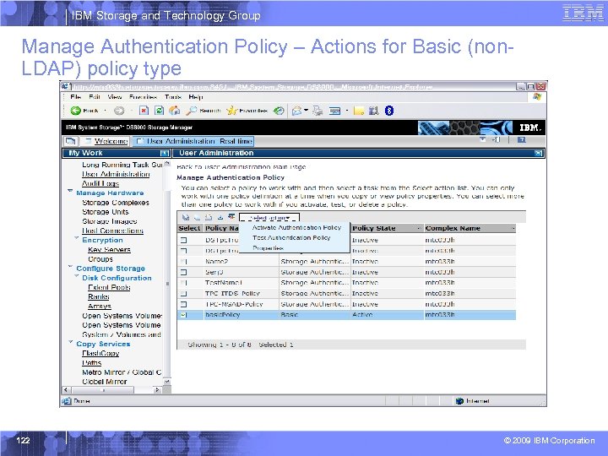Click the Bluetooth icon in toolbar
This screenshot has width=608, height=456.
click(x=389, y=111)
